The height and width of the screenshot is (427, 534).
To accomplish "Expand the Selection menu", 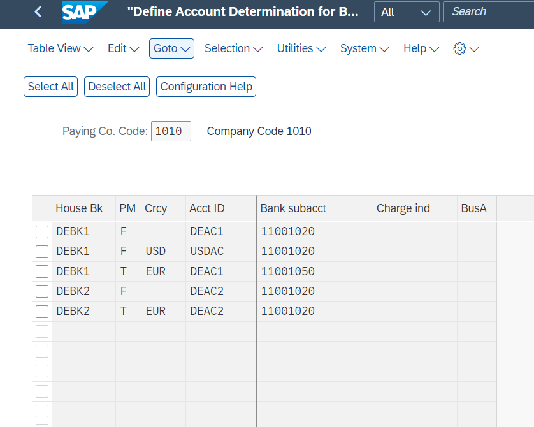I will (233, 48).
